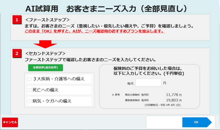Check the 3大疾病・介護等への備え checkbox
The height and width of the screenshot is (130, 220).
coord(29,79)
